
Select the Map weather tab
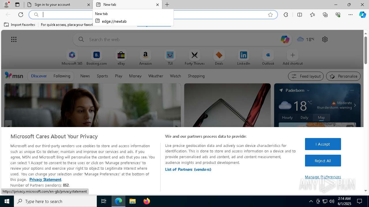tap(321, 117)
